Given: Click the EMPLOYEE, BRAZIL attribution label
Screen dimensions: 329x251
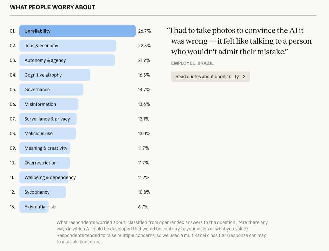Looking at the screenshot, I should coord(192,63).
